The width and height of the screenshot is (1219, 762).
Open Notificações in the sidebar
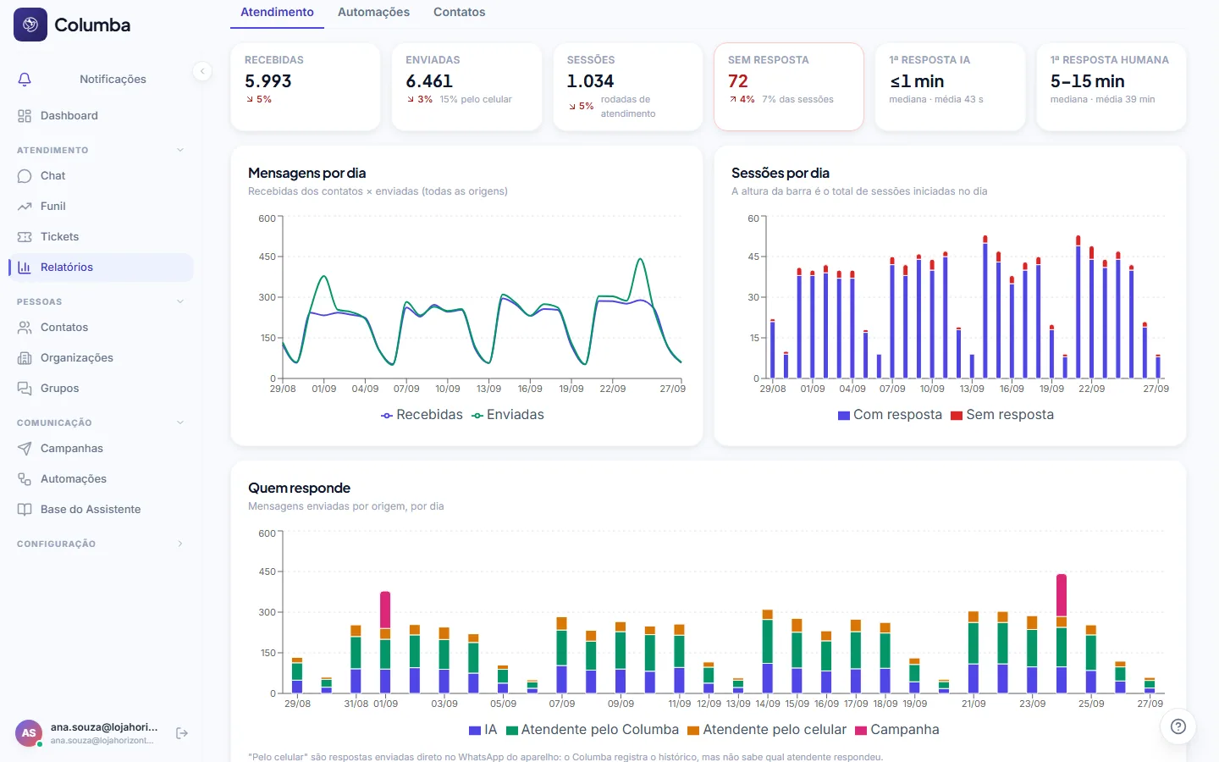click(x=101, y=79)
